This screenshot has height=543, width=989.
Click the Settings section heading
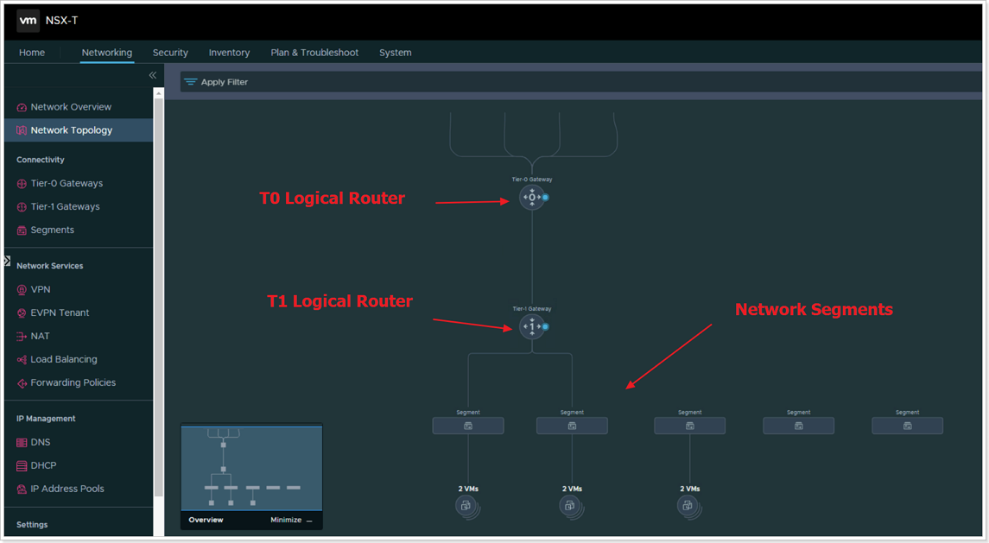pyautogui.click(x=32, y=525)
